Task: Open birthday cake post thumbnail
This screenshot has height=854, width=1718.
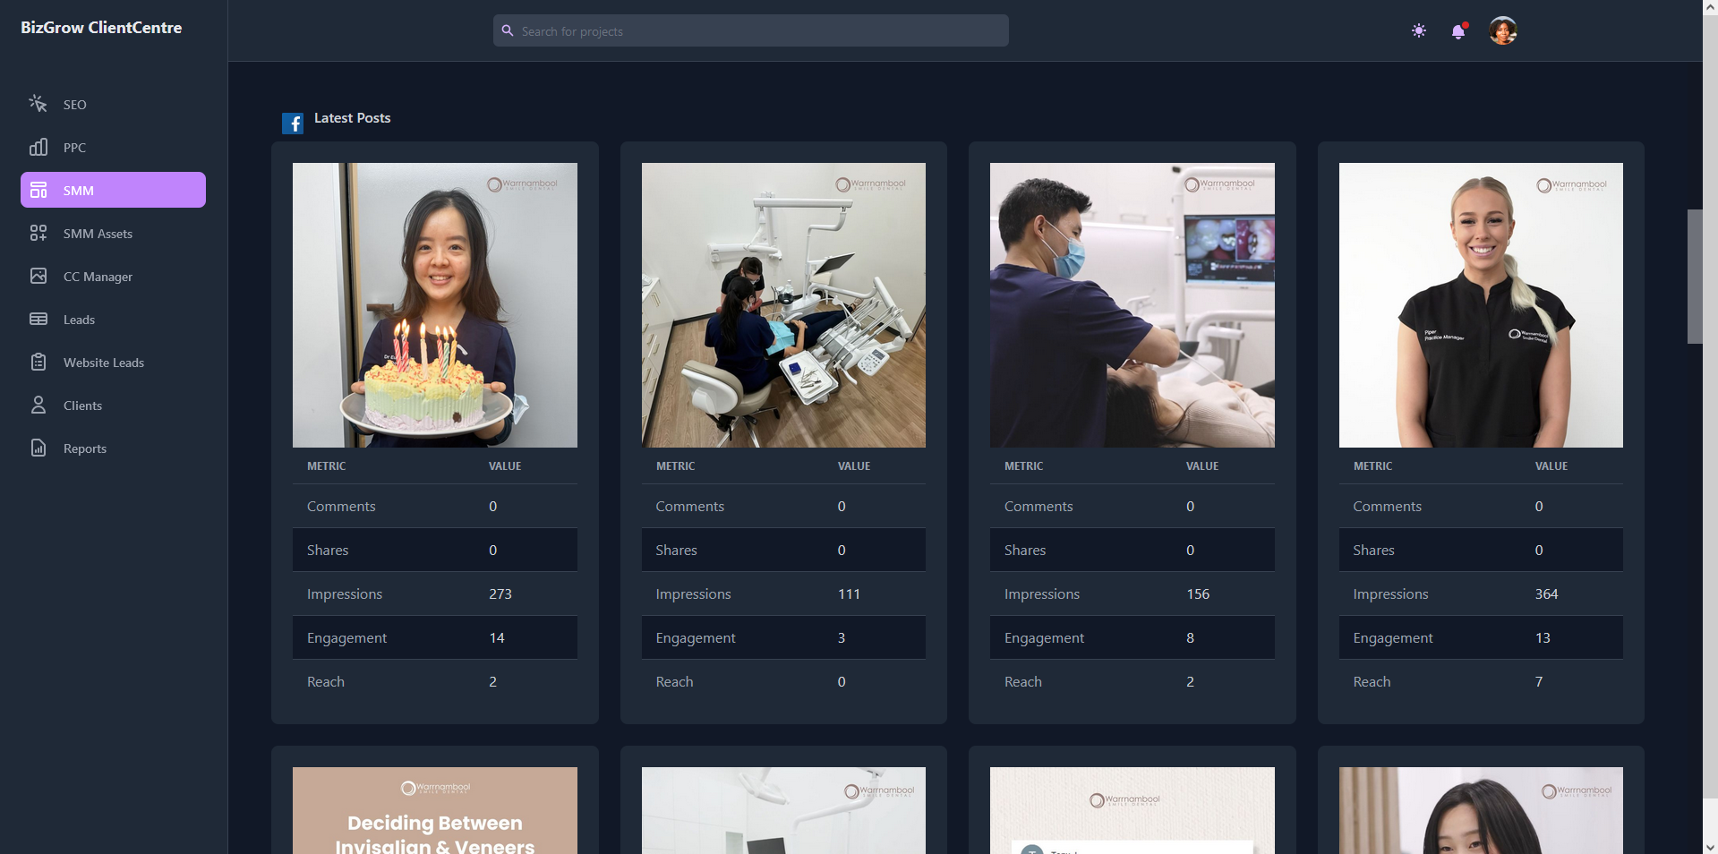Action: 435,305
